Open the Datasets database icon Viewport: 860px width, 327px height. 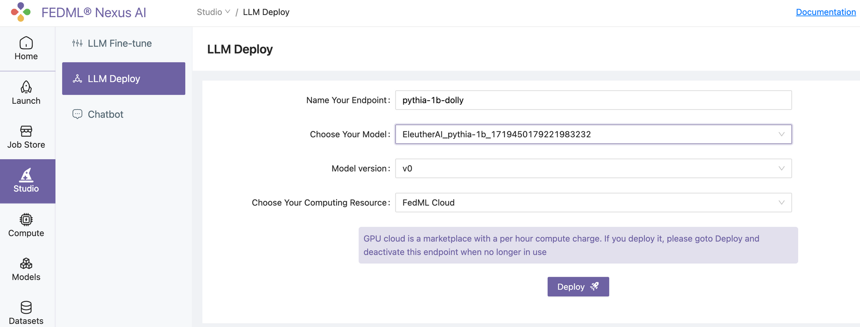pos(26,307)
